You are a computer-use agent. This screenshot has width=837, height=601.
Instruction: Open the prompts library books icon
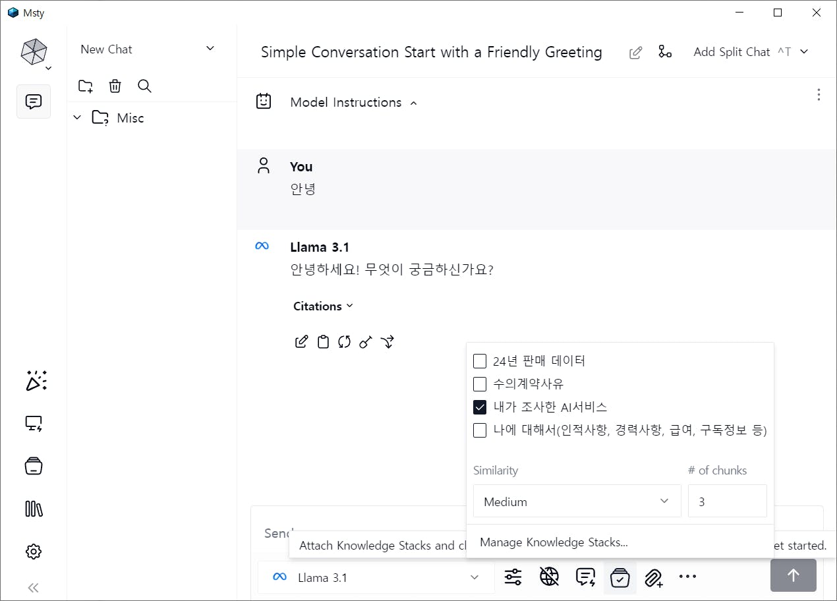(34, 509)
